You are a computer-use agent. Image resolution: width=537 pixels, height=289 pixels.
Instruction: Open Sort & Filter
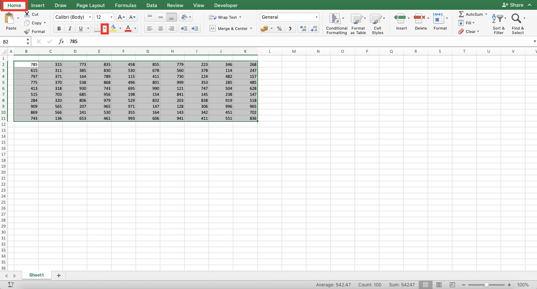498,23
